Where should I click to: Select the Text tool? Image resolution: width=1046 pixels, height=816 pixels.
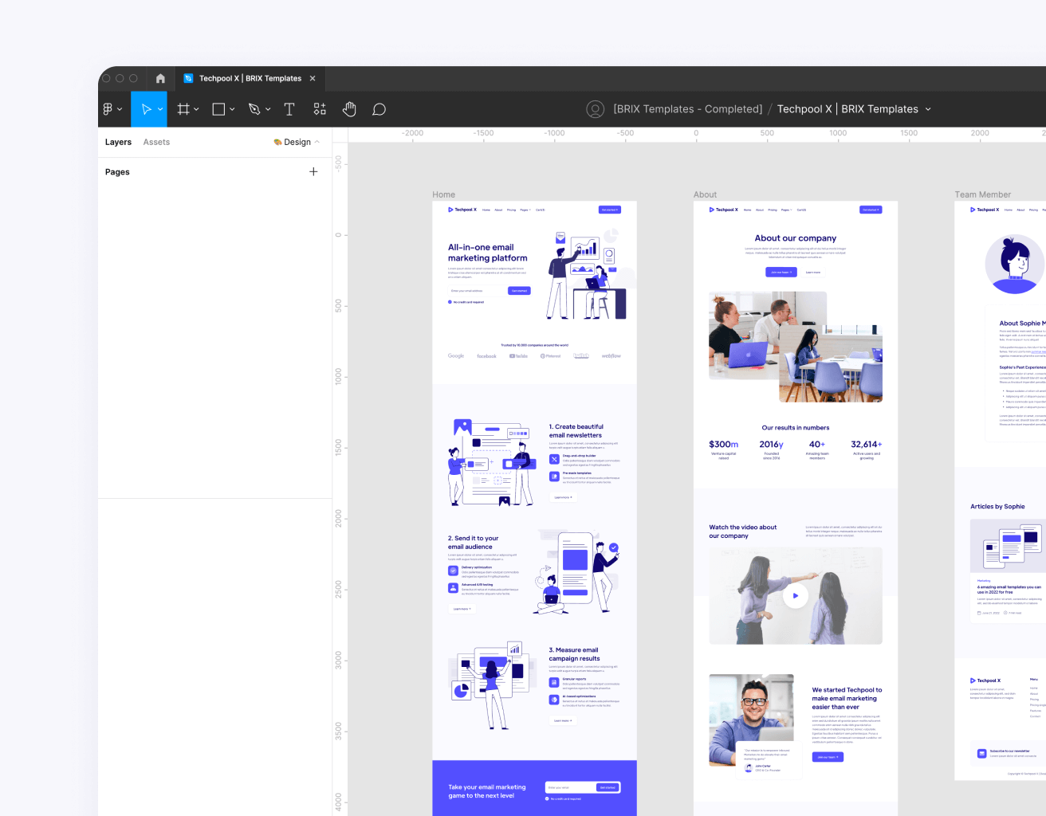(x=289, y=109)
